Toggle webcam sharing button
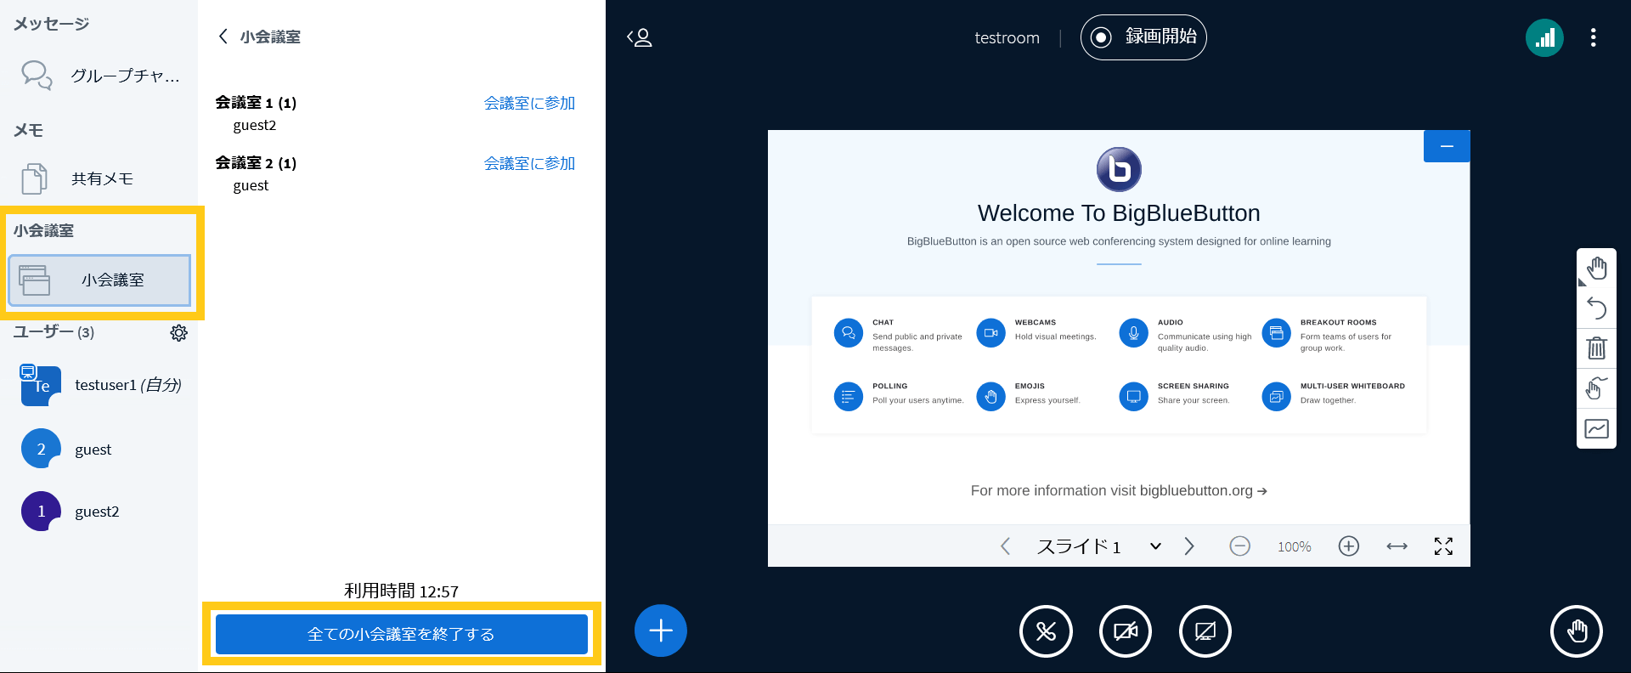 pyautogui.click(x=1126, y=631)
